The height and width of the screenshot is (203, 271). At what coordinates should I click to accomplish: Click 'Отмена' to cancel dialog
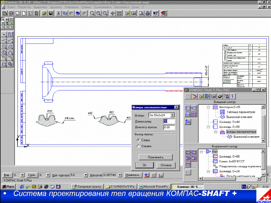tap(166, 165)
